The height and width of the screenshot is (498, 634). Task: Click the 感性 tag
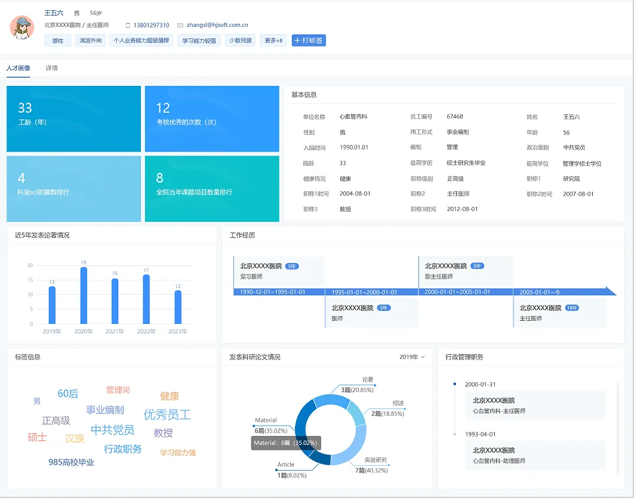point(57,41)
